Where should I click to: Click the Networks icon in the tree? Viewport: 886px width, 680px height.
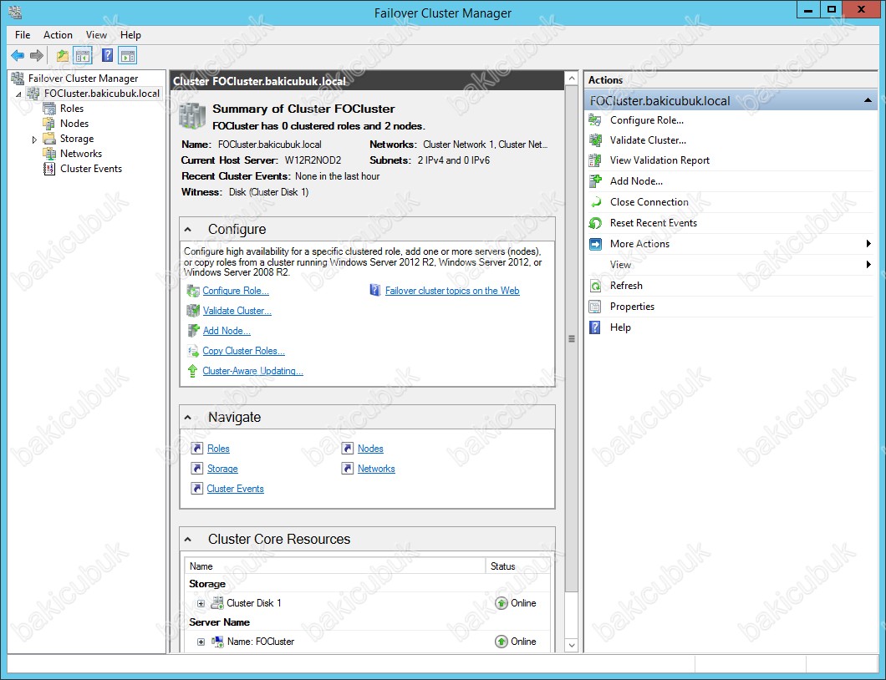49,154
